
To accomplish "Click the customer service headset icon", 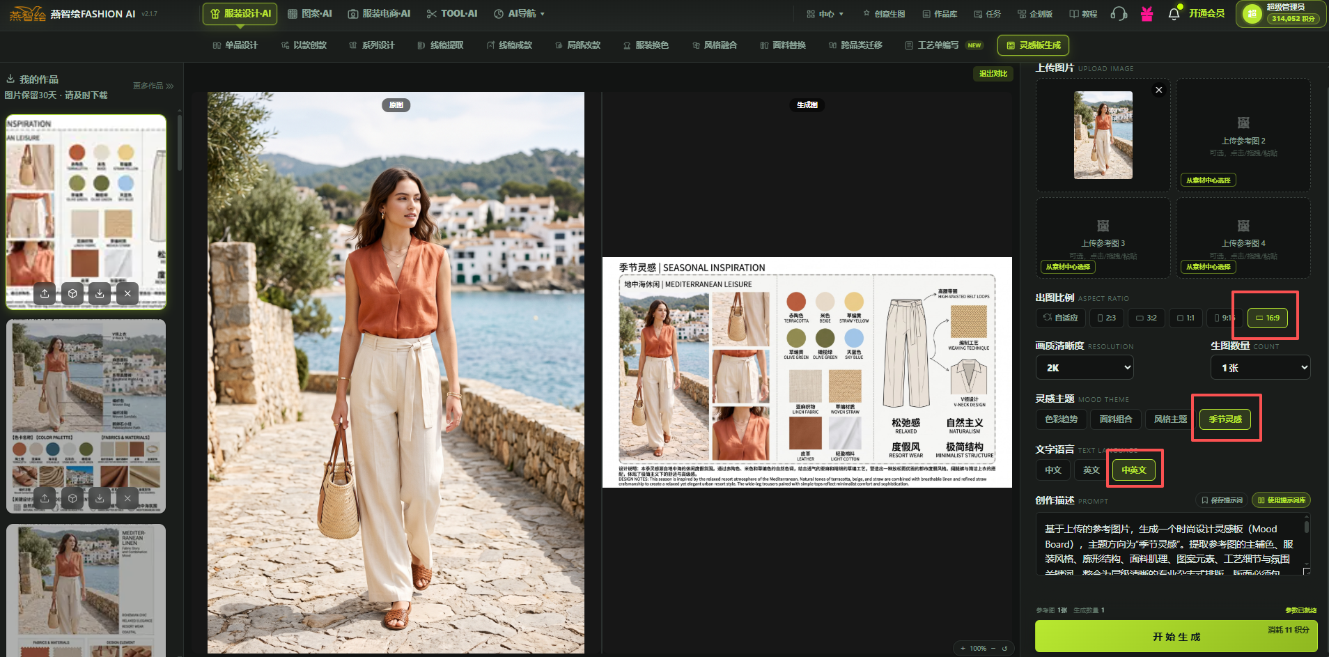I will (1119, 14).
